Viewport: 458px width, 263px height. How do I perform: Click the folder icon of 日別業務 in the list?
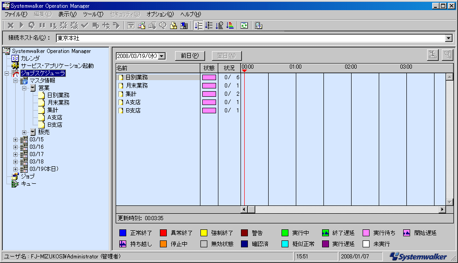pos(121,77)
